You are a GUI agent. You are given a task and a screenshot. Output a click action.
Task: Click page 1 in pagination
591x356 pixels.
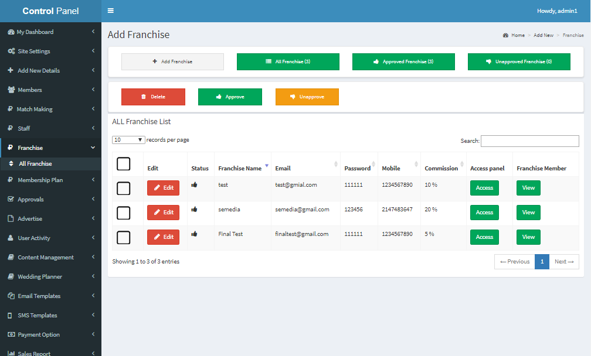542,262
